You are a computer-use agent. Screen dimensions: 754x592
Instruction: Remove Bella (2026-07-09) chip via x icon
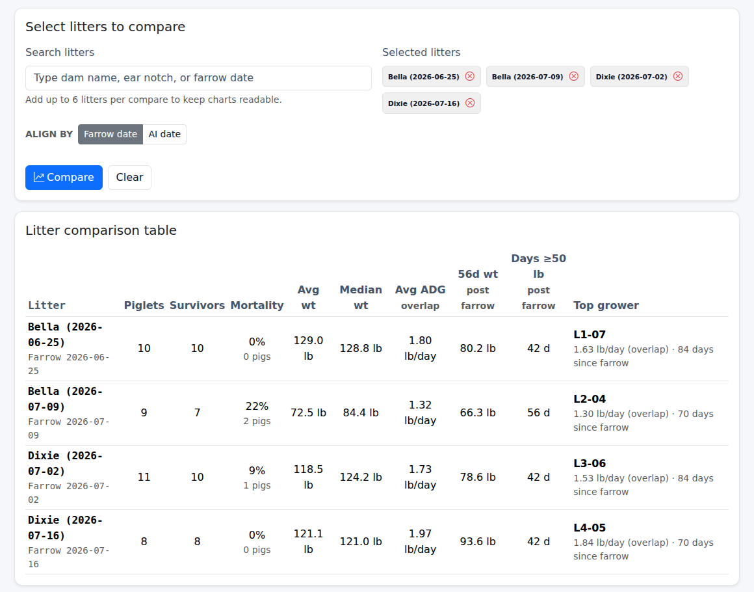click(x=574, y=77)
